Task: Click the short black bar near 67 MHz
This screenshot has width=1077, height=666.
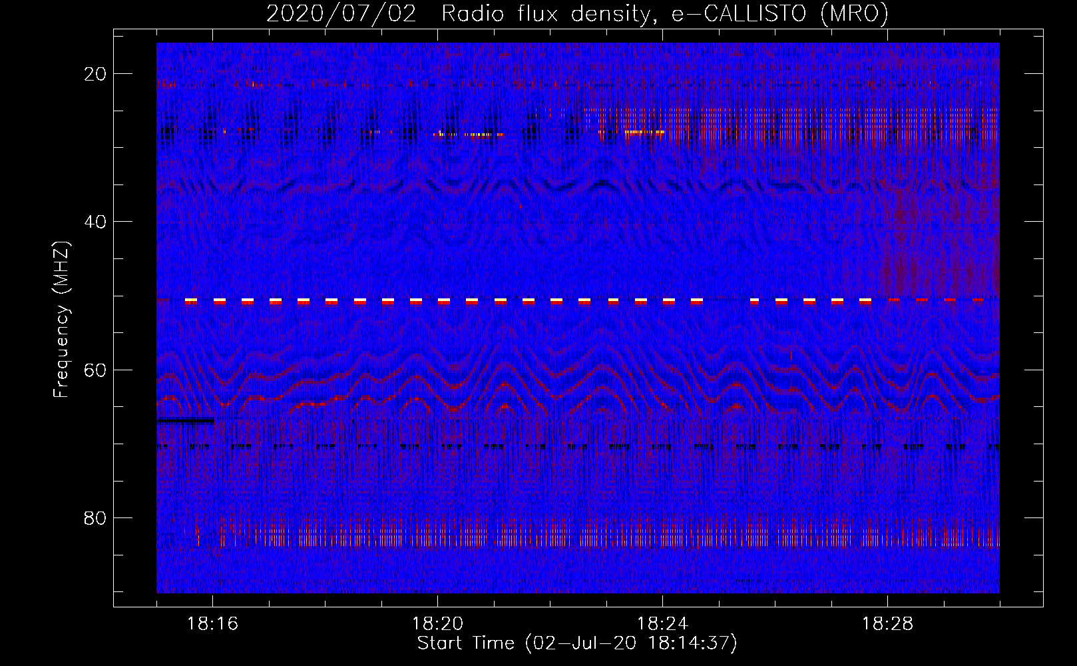Action: [x=186, y=421]
